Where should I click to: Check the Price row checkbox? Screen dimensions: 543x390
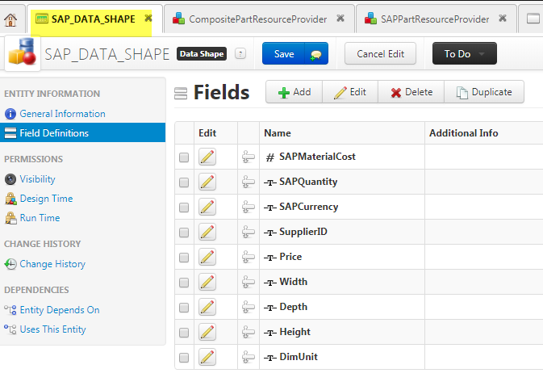184,258
